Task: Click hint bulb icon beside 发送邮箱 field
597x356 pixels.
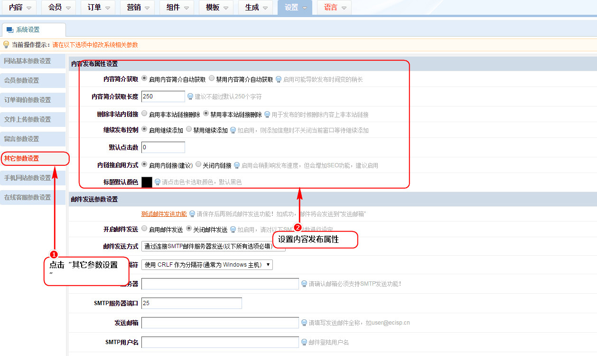Action: pos(304,323)
